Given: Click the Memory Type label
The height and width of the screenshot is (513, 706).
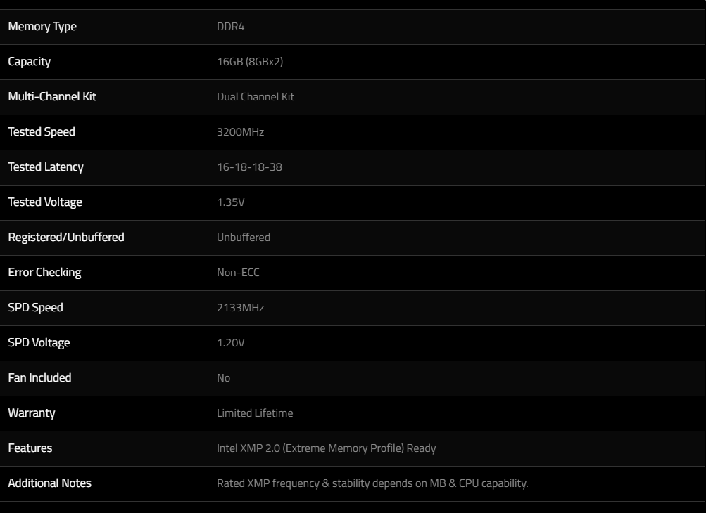Looking at the screenshot, I should (42, 27).
